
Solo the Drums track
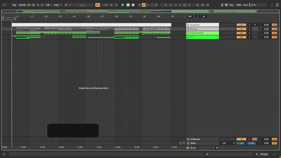pyautogui.click(x=250, y=29)
